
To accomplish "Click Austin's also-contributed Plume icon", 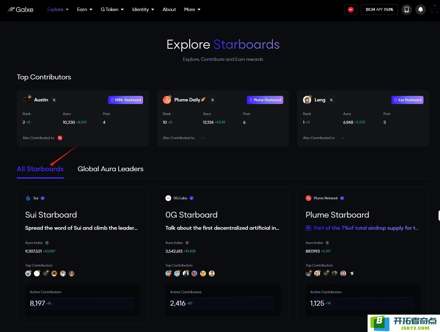I will (60, 138).
